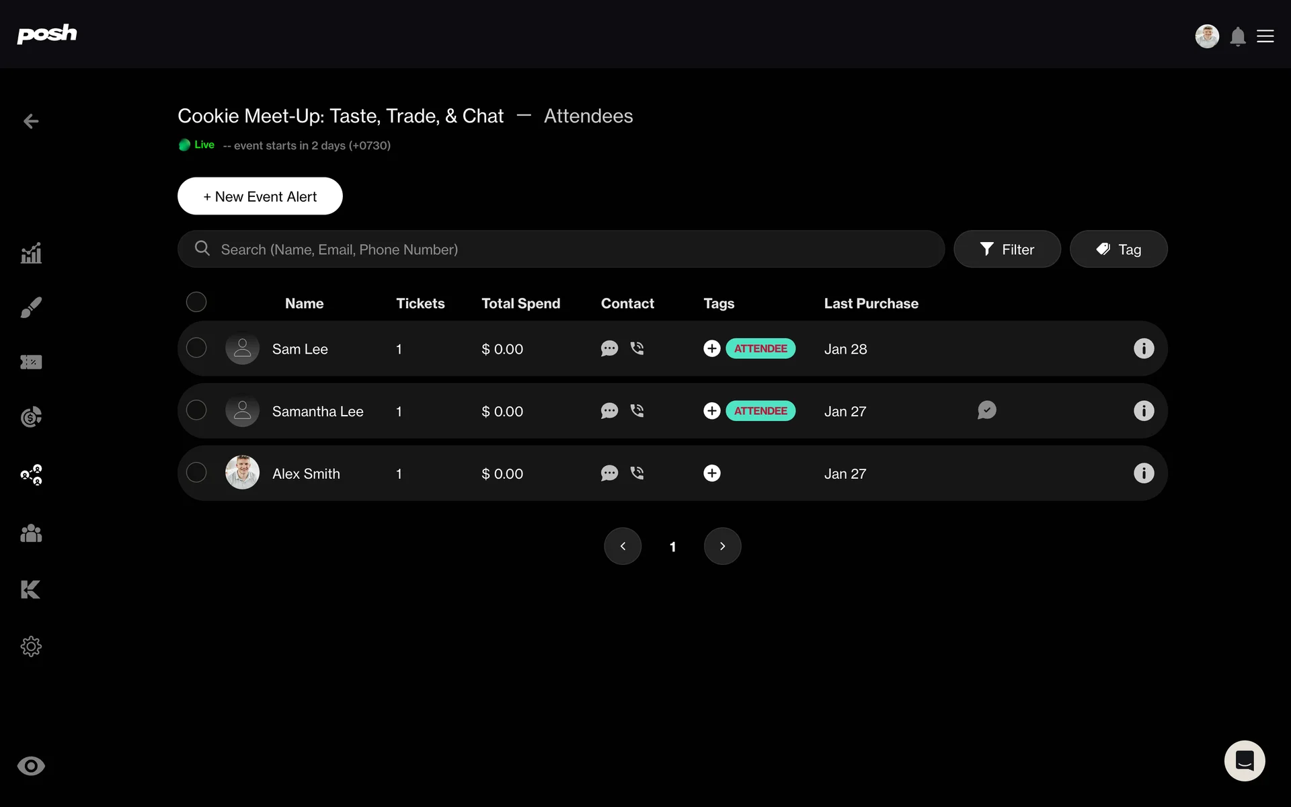Toggle the select-all checkbox in the header
This screenshot has height=807, width=1291.
click(x=196, y=302)
